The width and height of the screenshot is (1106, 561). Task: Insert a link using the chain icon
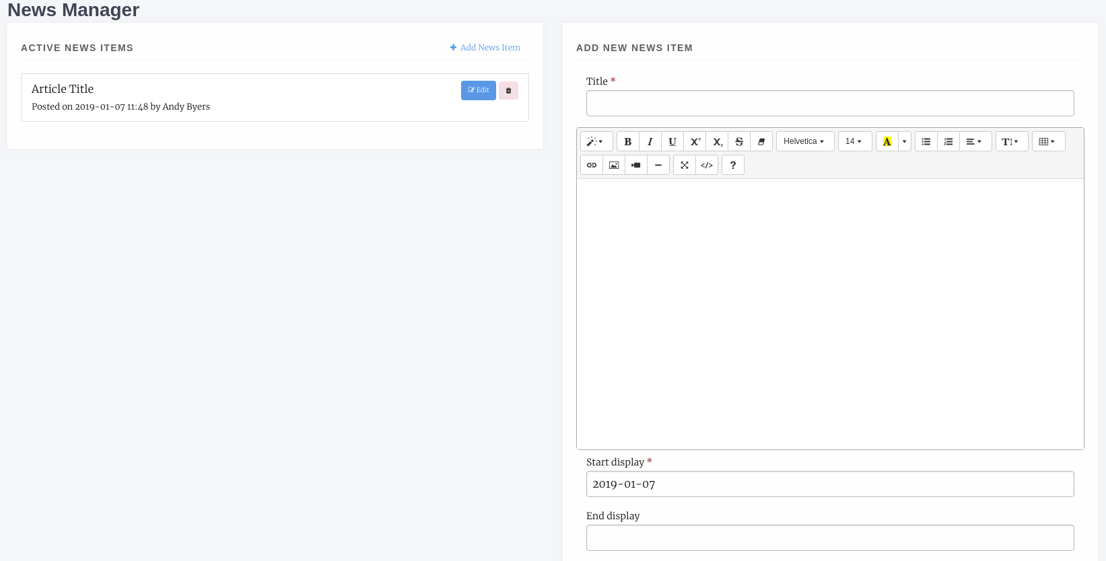[592, 165]
